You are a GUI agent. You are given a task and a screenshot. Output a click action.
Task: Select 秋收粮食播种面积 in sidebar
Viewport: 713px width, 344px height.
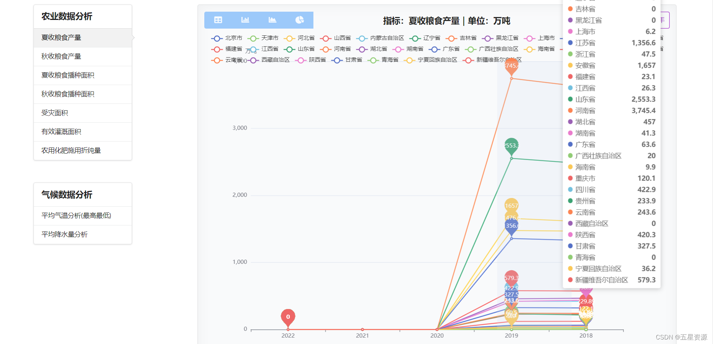coord(83,94)
